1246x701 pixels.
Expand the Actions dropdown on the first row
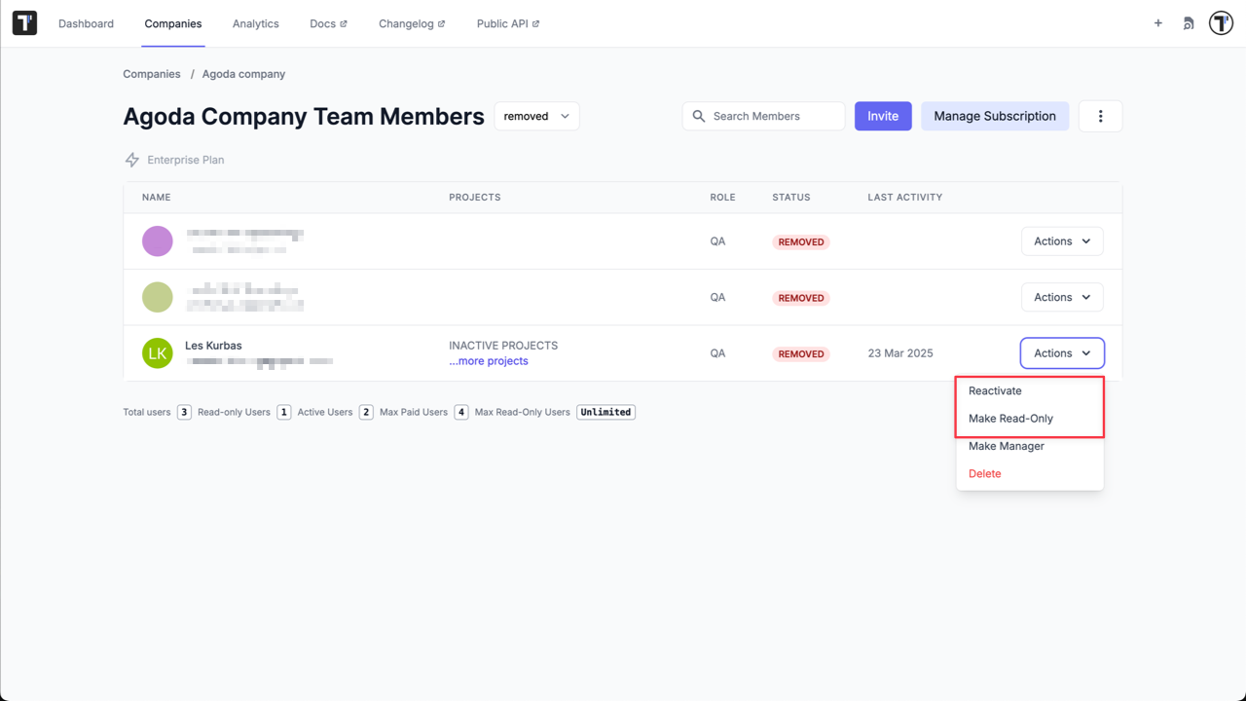tap(1062, 240)
